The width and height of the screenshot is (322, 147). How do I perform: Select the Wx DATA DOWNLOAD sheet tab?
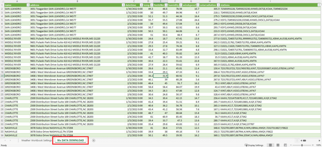tap(70, 140)
